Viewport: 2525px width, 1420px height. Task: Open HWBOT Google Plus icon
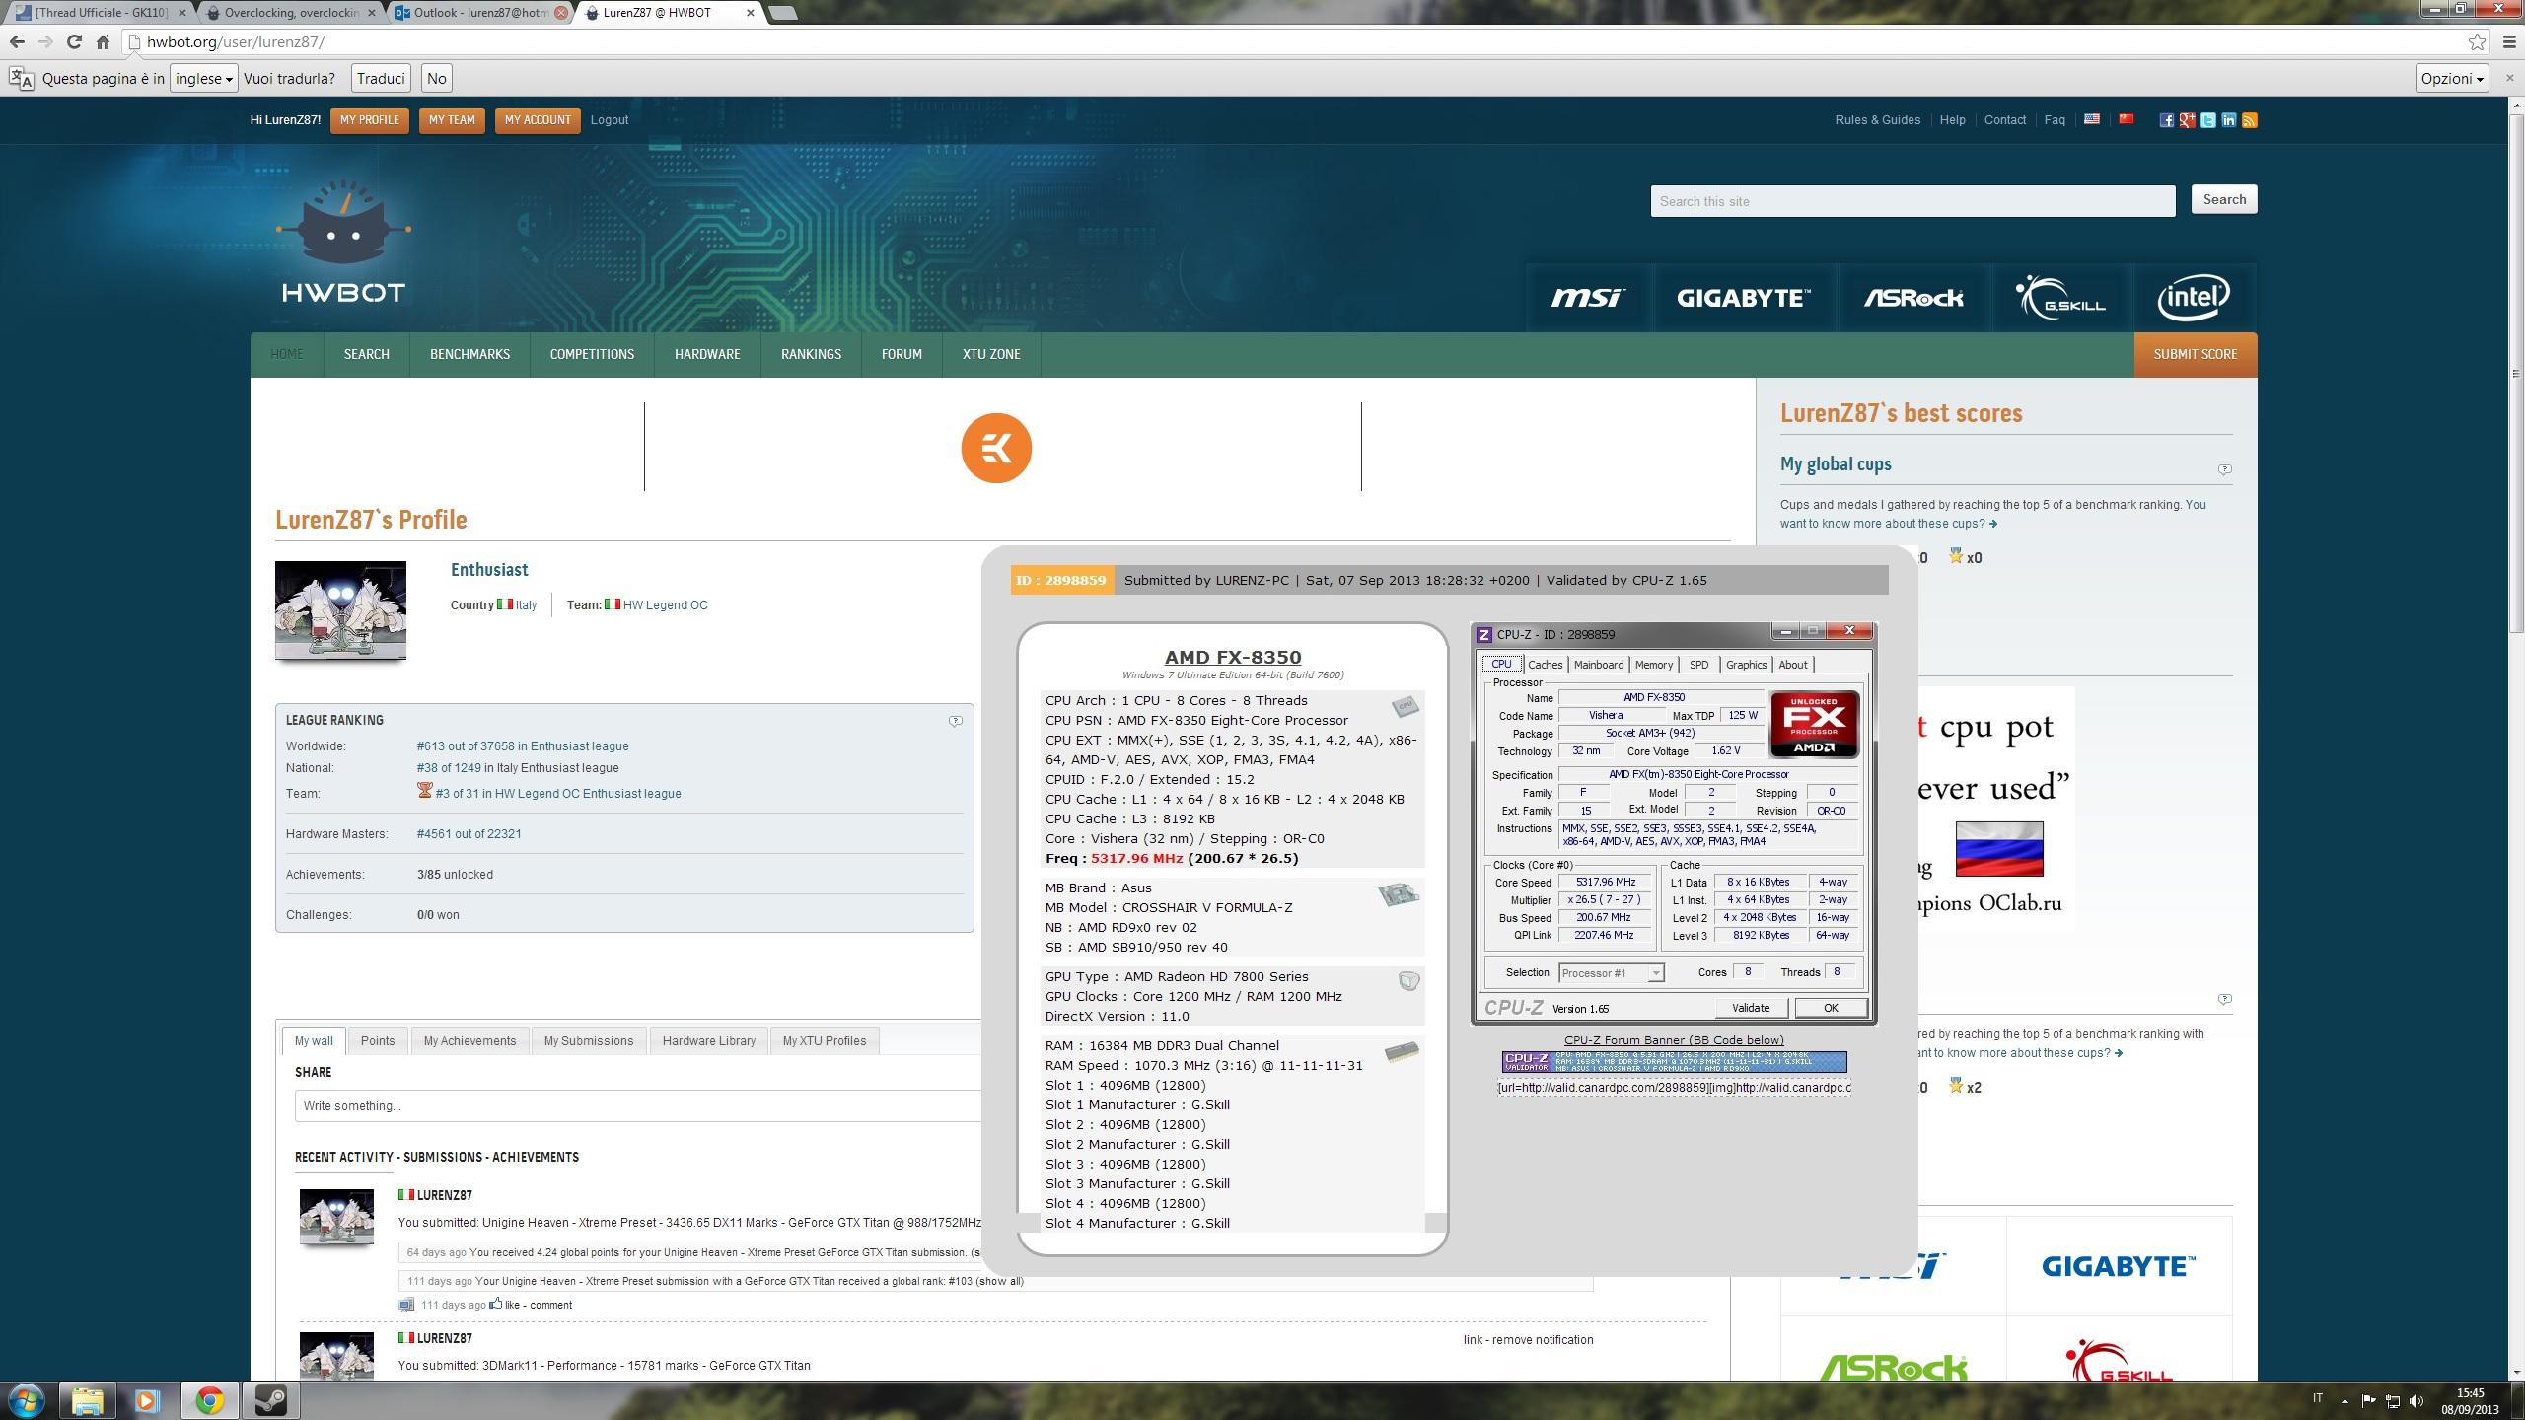(x=2187, y=120)
